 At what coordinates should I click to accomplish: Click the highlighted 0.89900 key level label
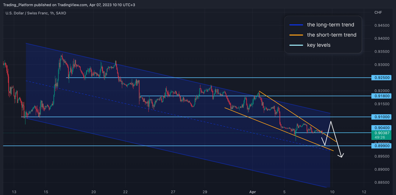coord(381,146)
